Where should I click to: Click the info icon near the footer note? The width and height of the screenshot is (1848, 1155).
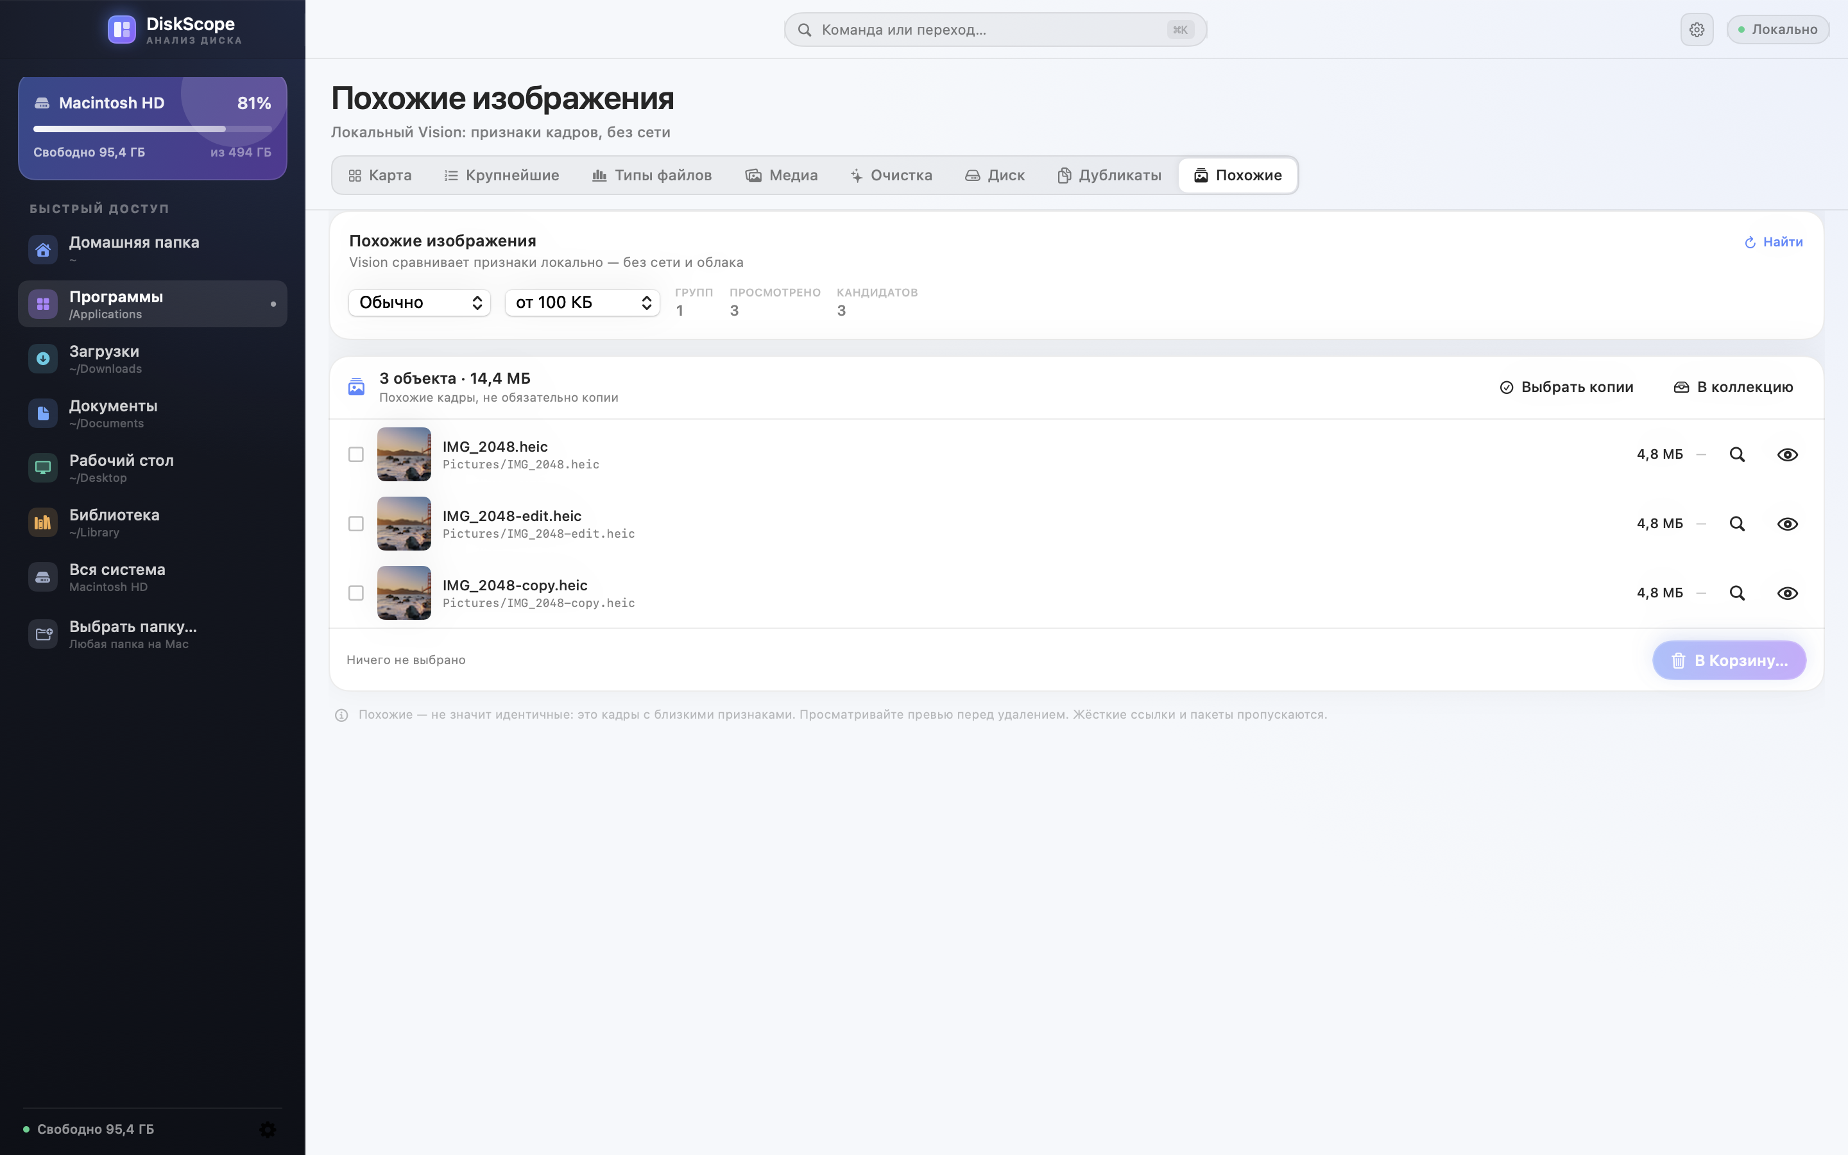coord(341,715)
